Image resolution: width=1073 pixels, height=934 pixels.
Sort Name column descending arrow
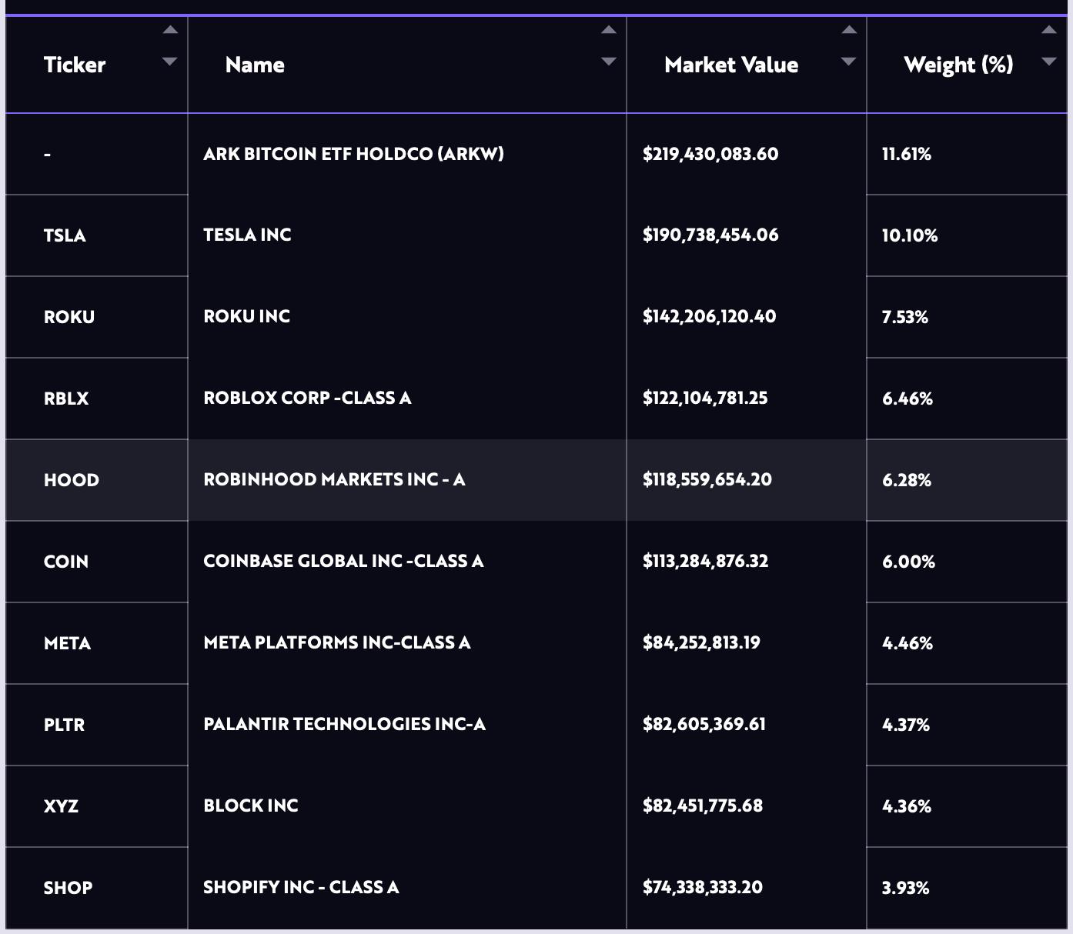point(609,62)
